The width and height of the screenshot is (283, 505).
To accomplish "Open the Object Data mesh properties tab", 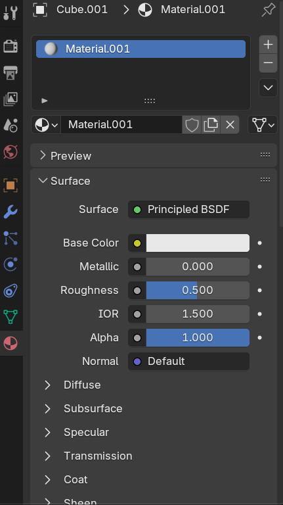I will [11, 317].
